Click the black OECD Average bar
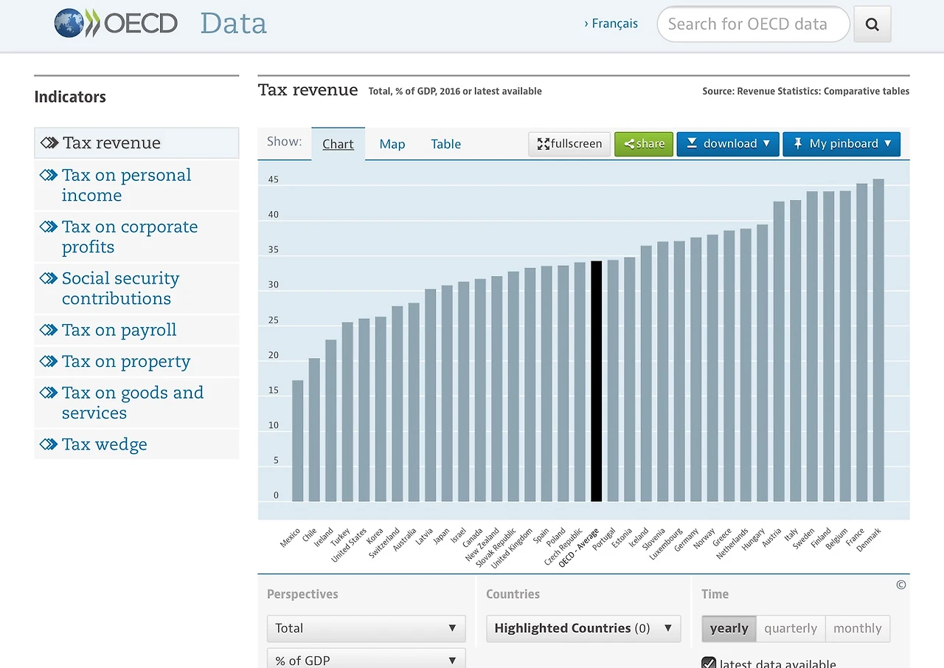Viewport: 944px width, 668px height. pos(596,382)
